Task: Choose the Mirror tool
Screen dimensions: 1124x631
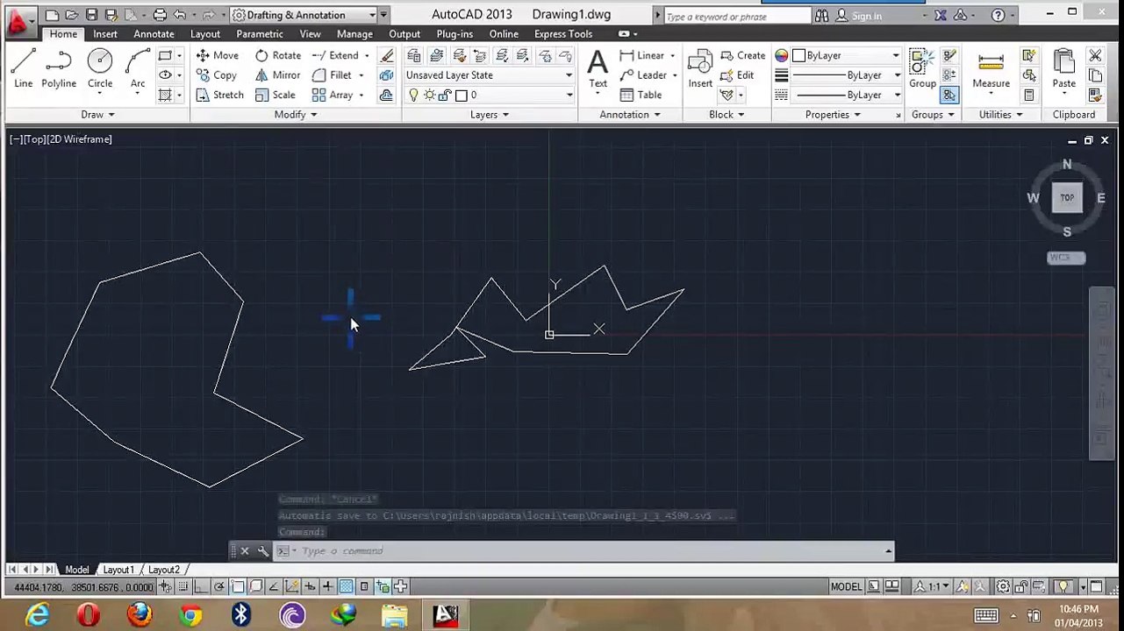Action: point(278,75)
